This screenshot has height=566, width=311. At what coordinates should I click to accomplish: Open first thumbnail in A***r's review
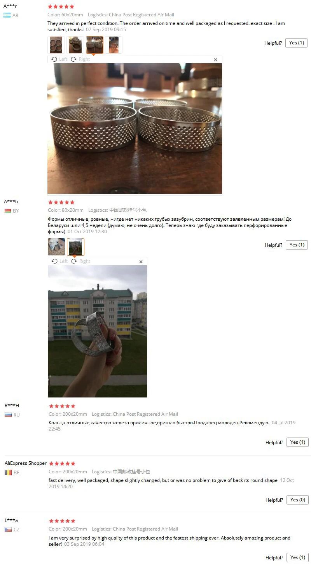point(56,45)
